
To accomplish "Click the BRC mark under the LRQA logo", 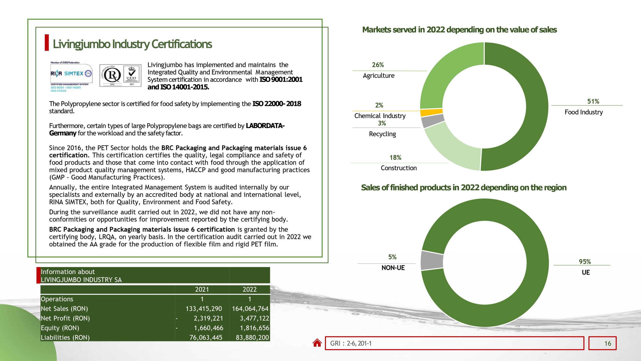I will [113, 85].
